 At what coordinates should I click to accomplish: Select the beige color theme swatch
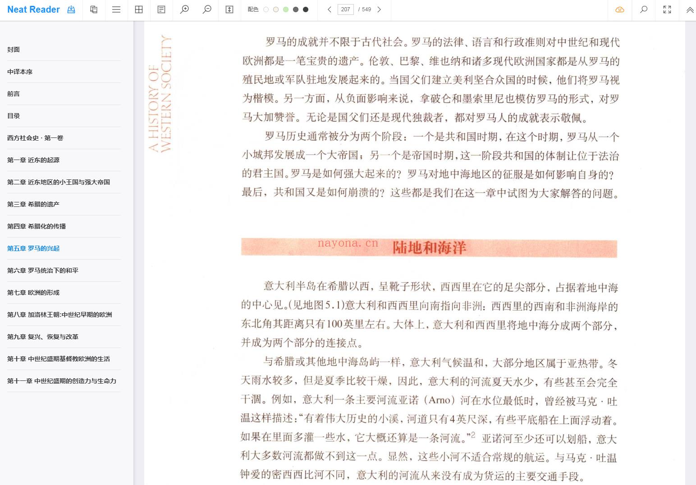276,9
